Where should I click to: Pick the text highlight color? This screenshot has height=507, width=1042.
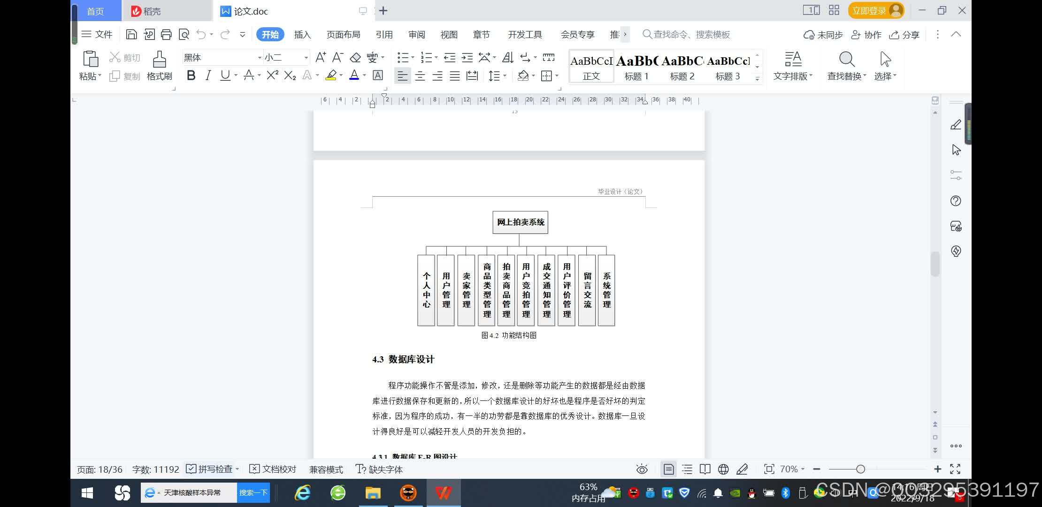(331, 75)
